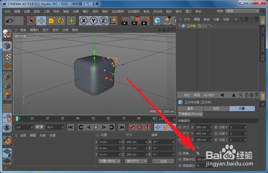Toggle Z axis lock
This screenshot has height=173, width=268.
tap(103, 21)
